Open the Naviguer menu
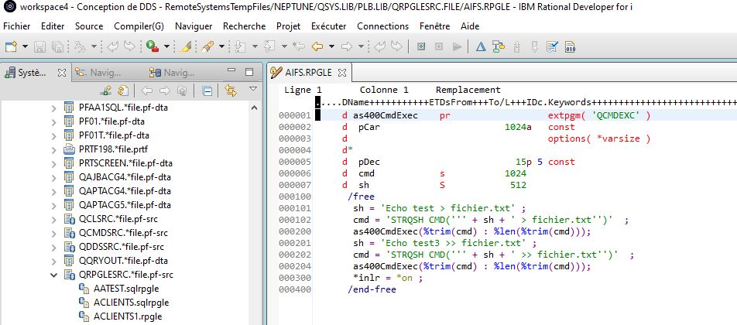 [x=194, y=26]
